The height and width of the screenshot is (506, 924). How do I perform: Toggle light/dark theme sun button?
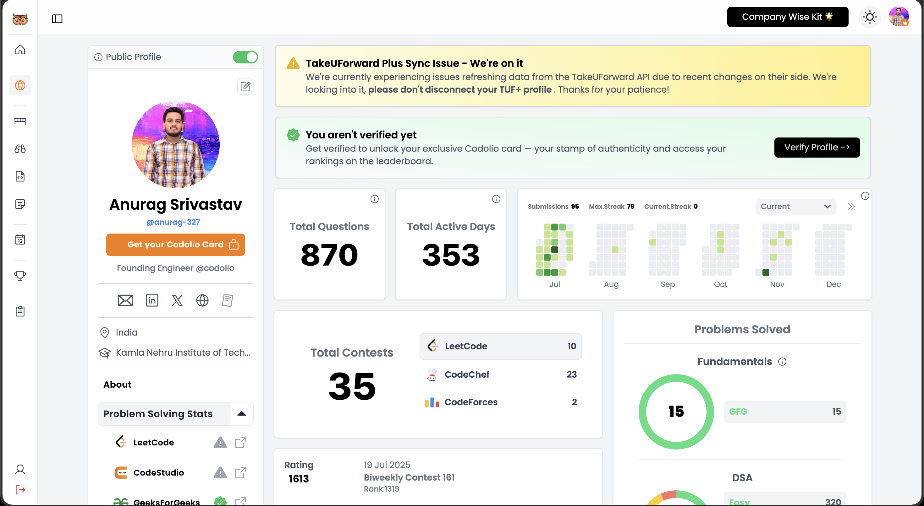pyautogui.click(x=870, y=17)
